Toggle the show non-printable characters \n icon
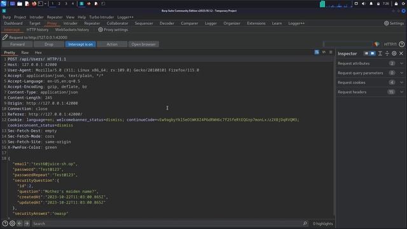 coord(324,52)
